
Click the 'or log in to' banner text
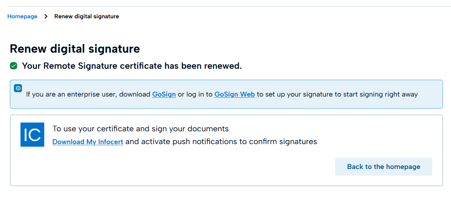(195, 94)
